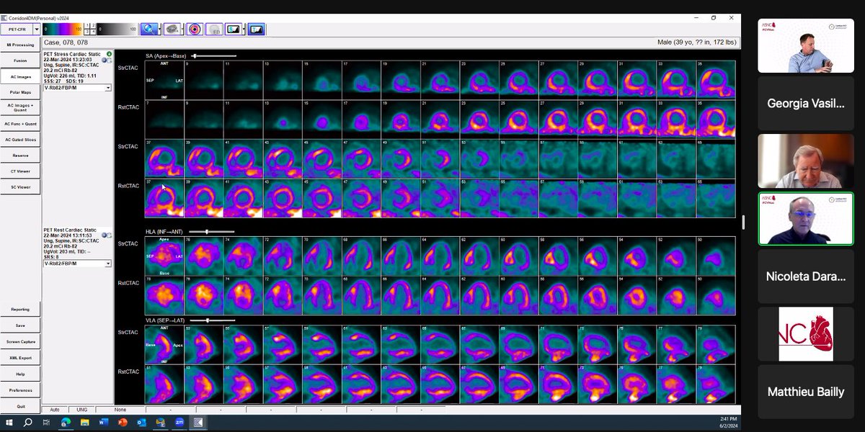Image resolution: width=865 pixels, height=432 pixels.
Task: Select first HLA stress slice with Apex label
Action: [x=164, y=256]
